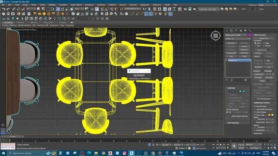Toggle the Smooth Result checkbox
This screenshot has height=156, width=278.
click(x=255, y=106)
